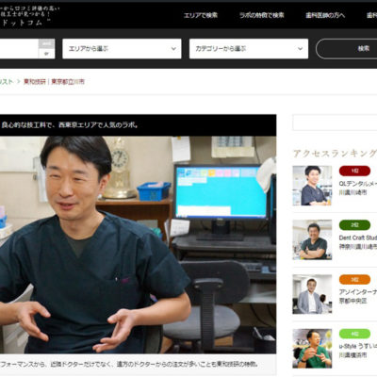
Task: Open the ラボの特徴で検索 menu item
Action: (262, 15)
